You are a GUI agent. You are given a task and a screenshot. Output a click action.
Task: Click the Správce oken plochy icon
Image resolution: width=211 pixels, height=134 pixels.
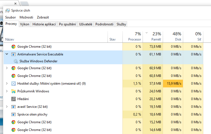pos(13,114)
